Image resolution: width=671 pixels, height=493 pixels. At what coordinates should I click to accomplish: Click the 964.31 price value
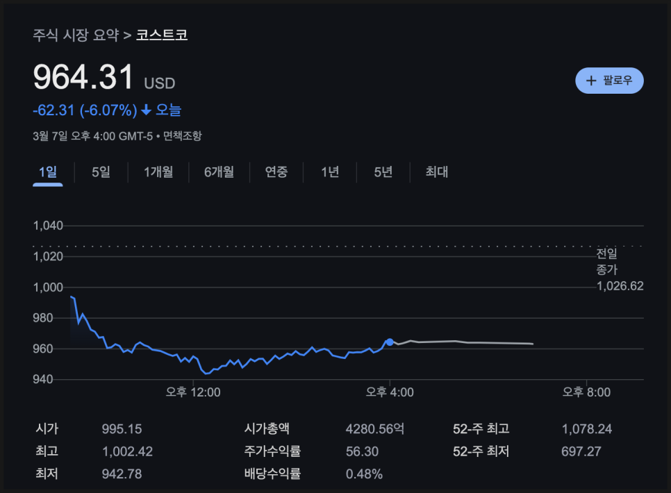click(x=83, y=77)
